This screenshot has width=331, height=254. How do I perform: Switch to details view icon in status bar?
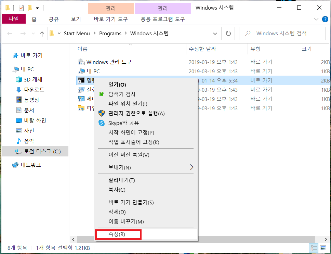(x=314, y=248)
